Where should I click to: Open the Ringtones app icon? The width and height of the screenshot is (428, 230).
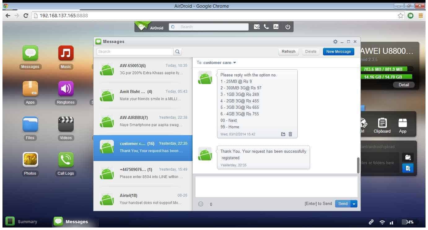coord(66,89)
